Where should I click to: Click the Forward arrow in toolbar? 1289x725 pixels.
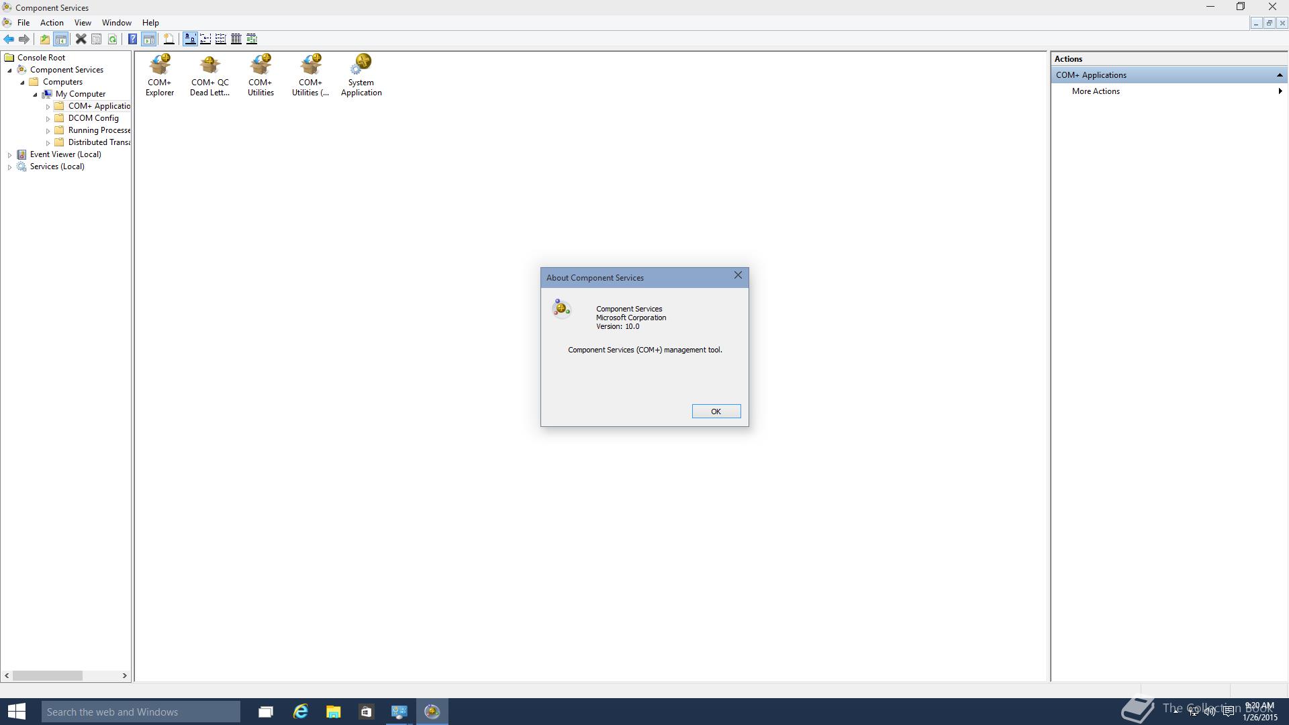click(x=24, y=39)
